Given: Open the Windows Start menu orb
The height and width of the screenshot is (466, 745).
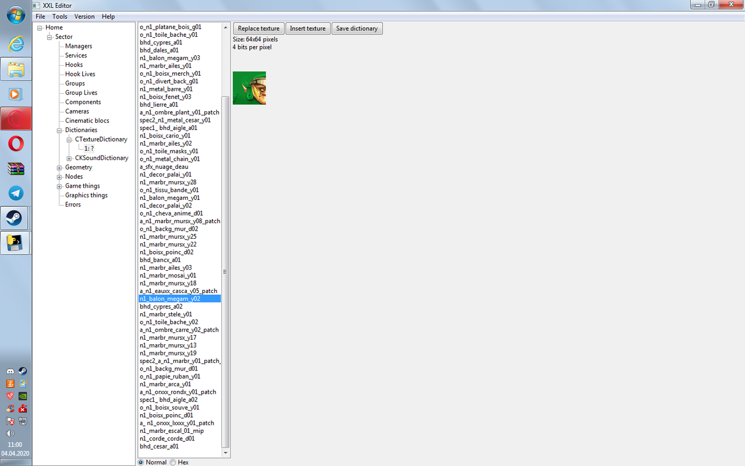Looking at the screenshot, I should pos(16,15).
